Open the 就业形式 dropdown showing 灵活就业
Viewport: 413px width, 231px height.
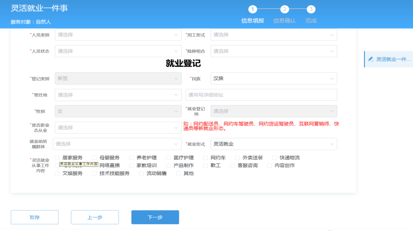[274, 144]
